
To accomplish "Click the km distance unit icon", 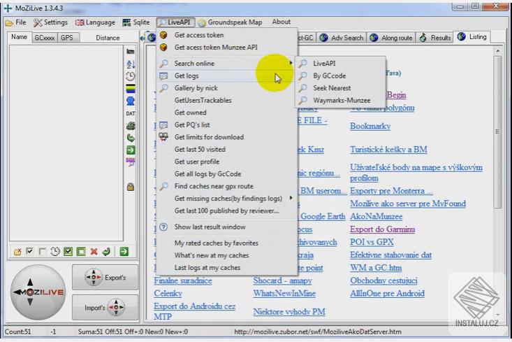I will click(x=131, y=51).
